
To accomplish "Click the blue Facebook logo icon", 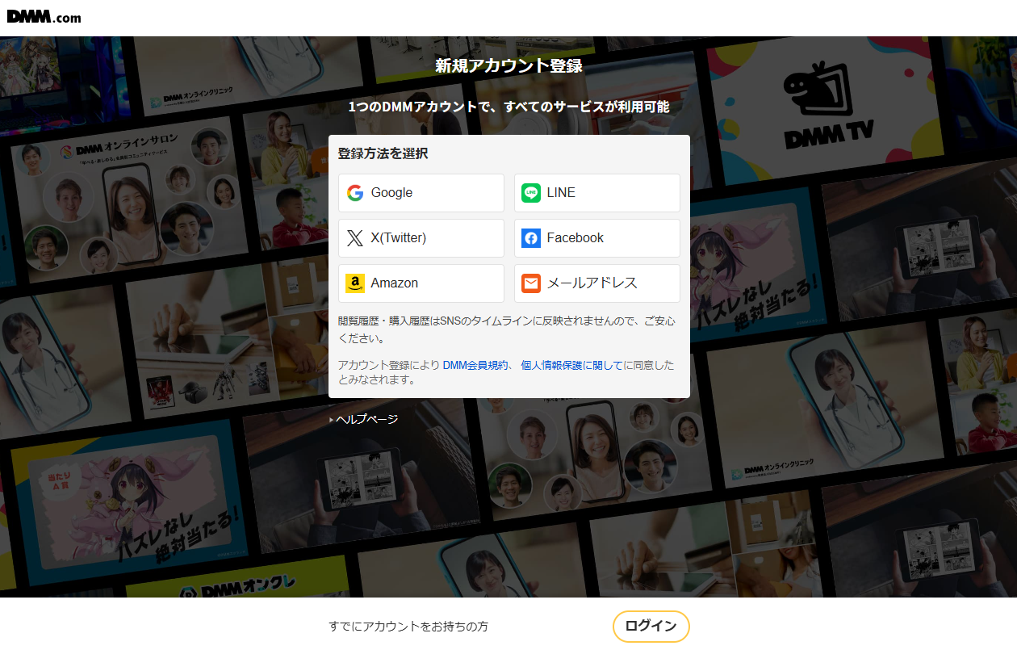I will coord(531,238).
